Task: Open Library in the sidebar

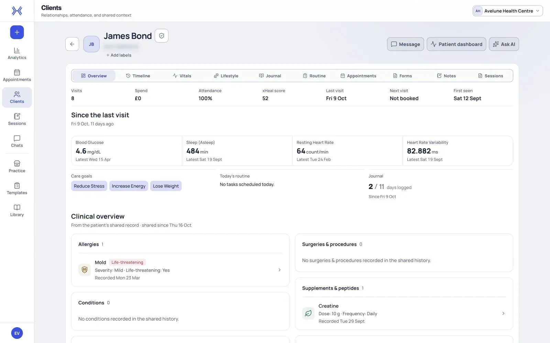Action: pos(17,211)
